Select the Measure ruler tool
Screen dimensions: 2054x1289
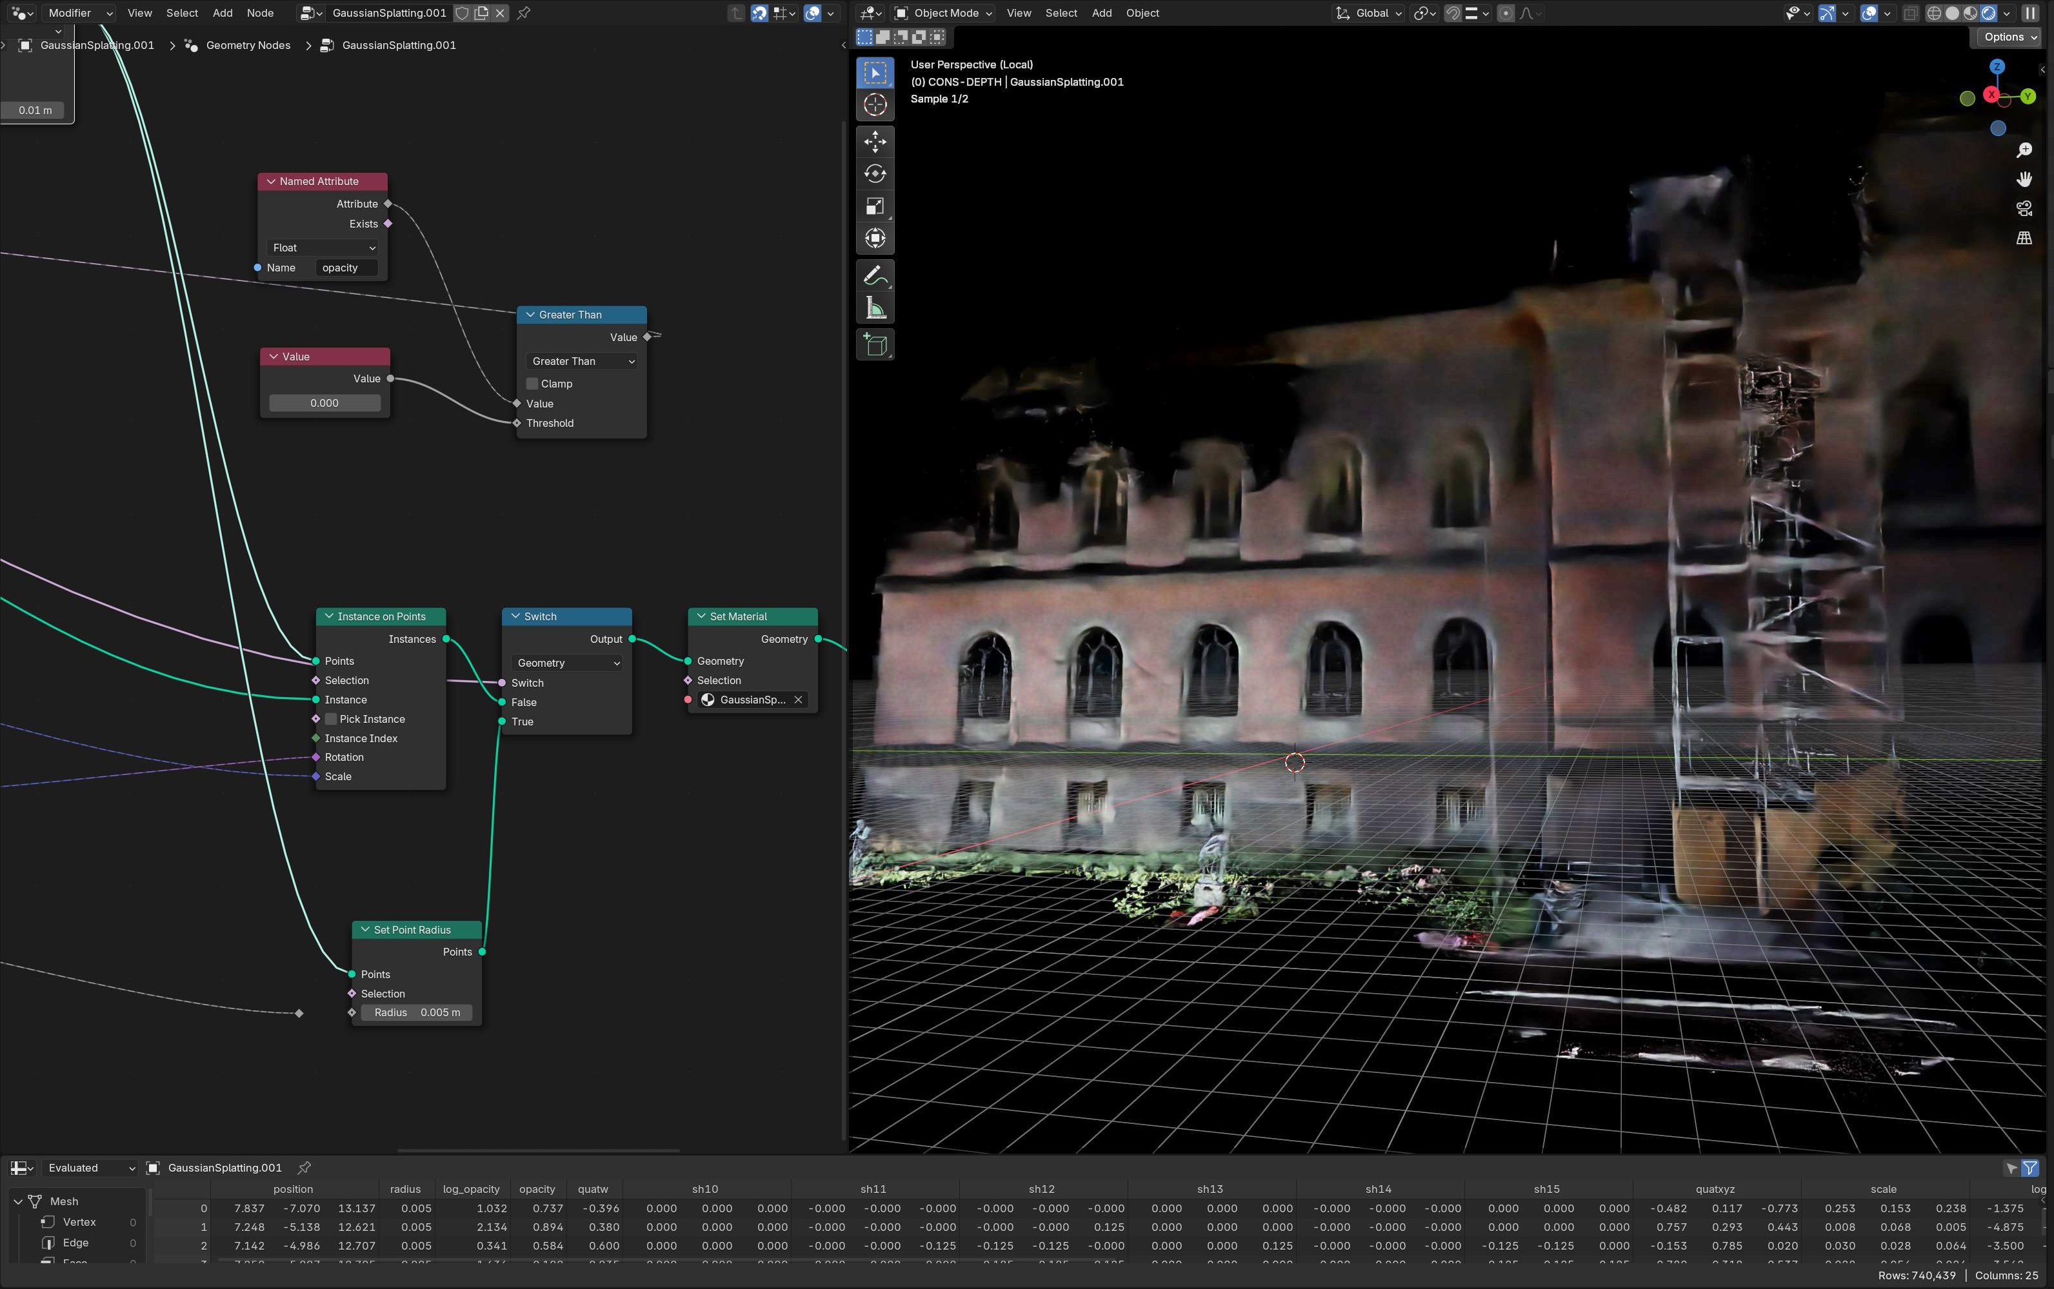(x=875, y=309)
